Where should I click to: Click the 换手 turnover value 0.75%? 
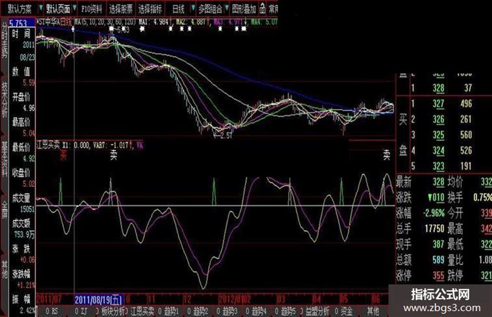click(482, 197)
